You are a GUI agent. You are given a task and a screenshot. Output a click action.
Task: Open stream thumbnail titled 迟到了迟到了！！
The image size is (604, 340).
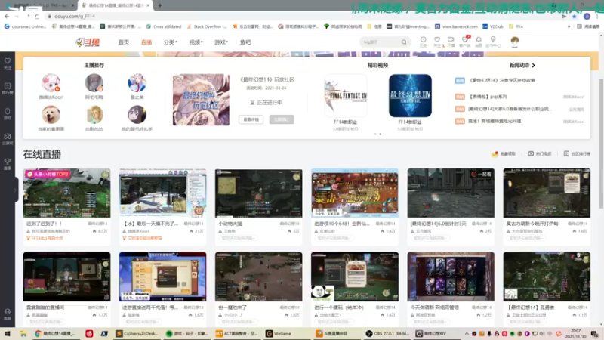tap(66, 193)
